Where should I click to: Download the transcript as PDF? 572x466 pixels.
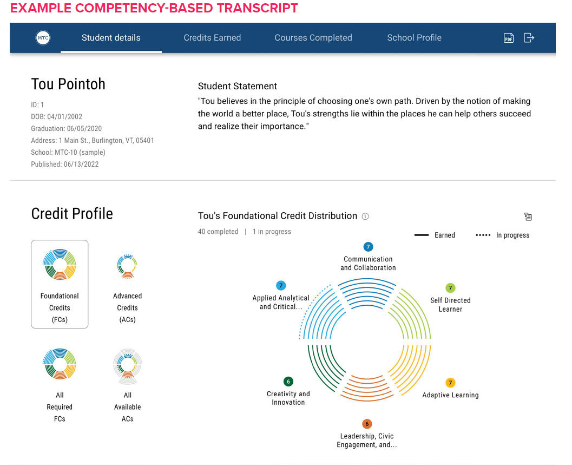[508, 38]
